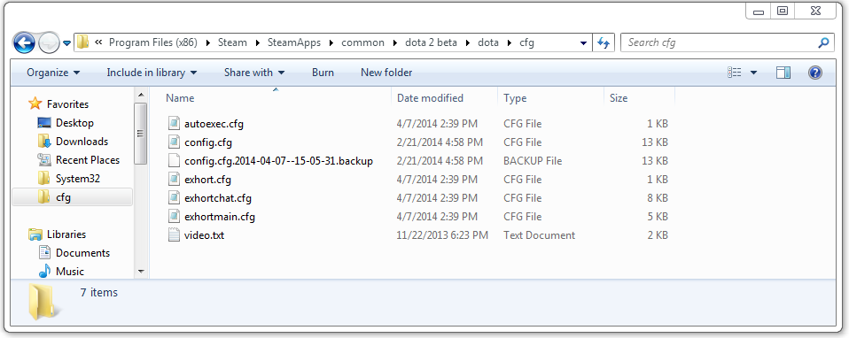Select the exhort.cfg filename
849x338 pixels.
point(208,180)
